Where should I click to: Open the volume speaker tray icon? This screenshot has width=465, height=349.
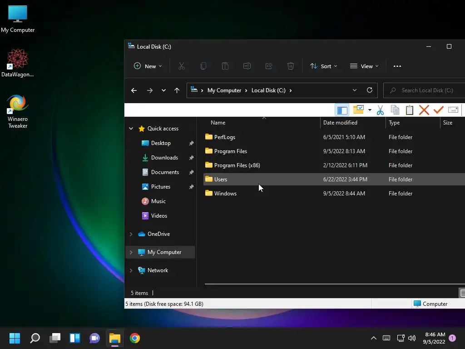coord(411,338)
